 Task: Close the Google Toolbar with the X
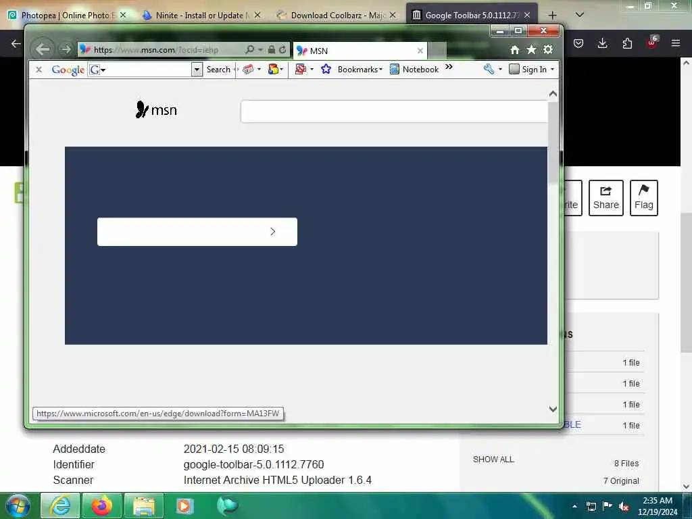(39, 70)
